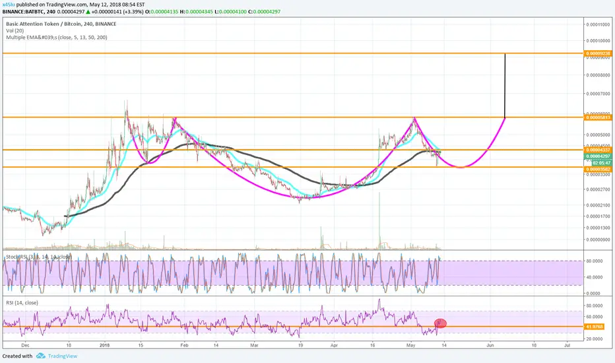Viewport: 615px width, 363px height.
Task: Click the 0.00001300 price axis value
Action: click(598, 228)
